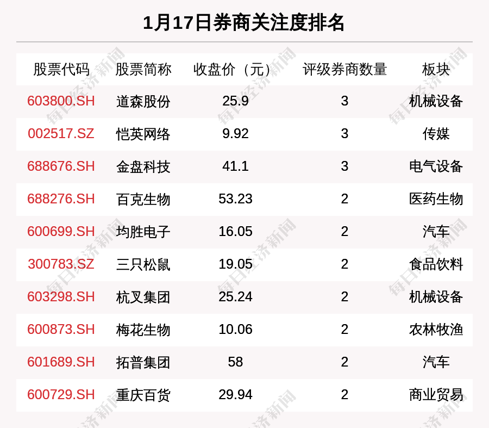Viewport: 489px width, 428px height.
Task: Click broker count 3 in 恺英网络 row
Action: click(344, 134)
